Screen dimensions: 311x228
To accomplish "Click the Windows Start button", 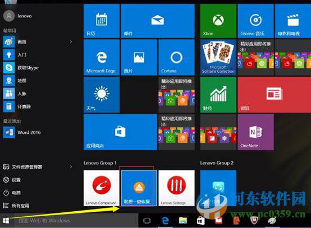I will pyautogui.click(x=6, y=221).
